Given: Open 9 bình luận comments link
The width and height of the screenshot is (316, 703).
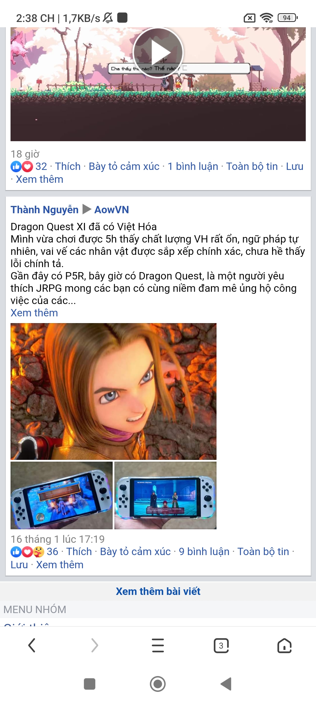Looking at the screenshot, I should coord(204,552).
